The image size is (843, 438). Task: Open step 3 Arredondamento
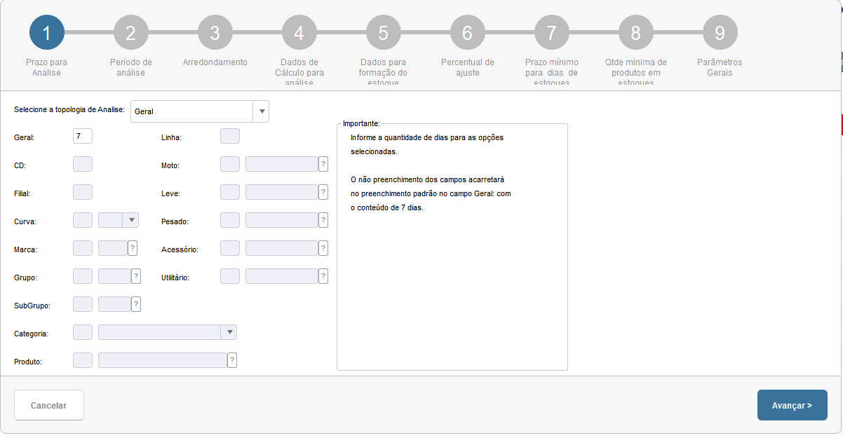(215, 32)
